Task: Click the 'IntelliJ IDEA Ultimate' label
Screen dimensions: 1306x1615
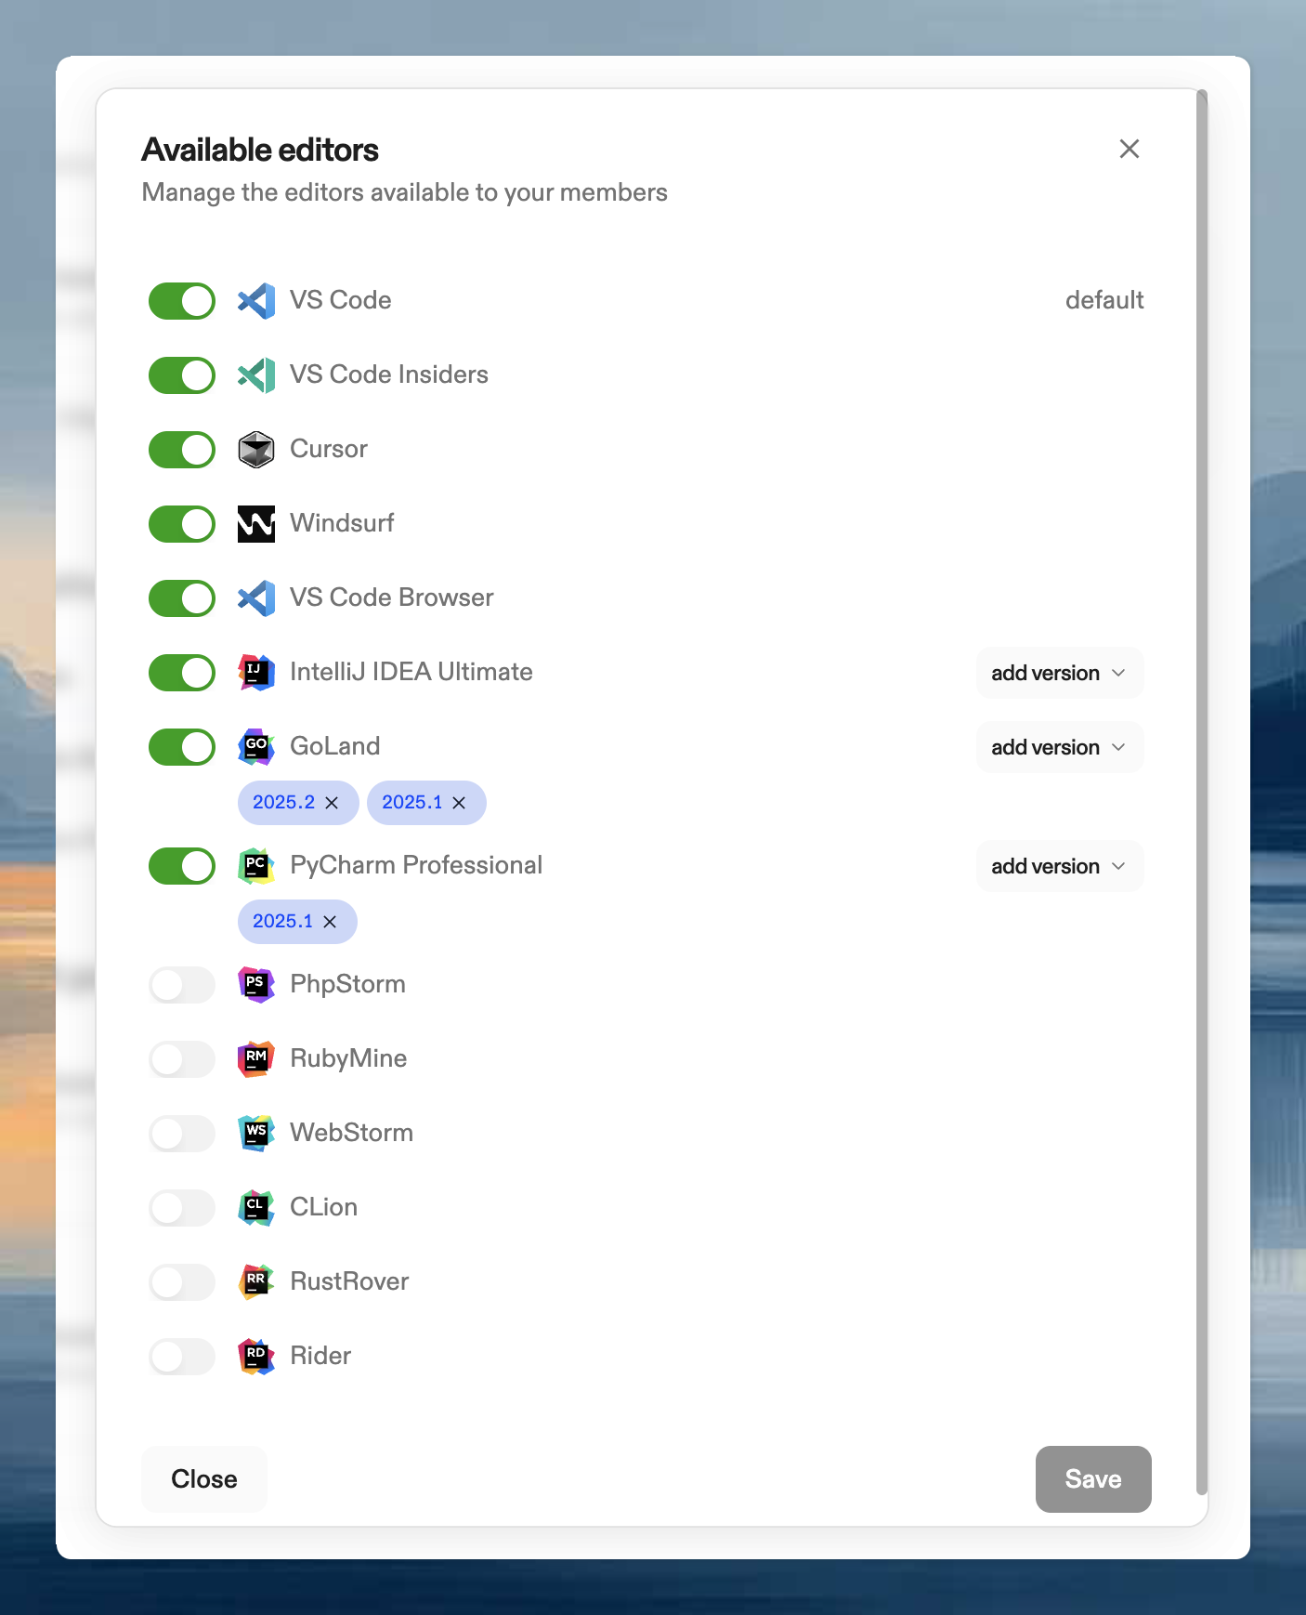Action: [411, 672]
